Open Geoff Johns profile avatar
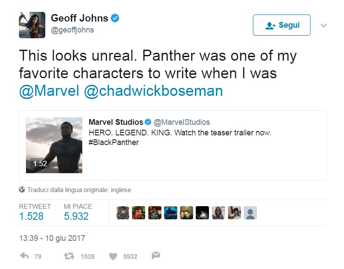The image size is (344, 269). pyautogui.click(x=32, y=25)
